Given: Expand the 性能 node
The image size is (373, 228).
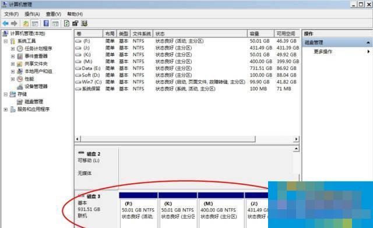Looking at the screenshot, I should point(13,79).
